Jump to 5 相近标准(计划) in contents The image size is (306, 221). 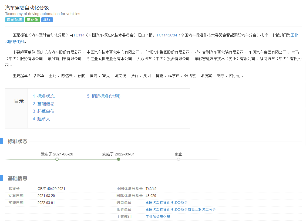103,96
